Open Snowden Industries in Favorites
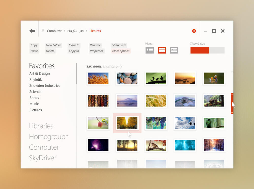 pyautogui.click(x=45, y=86)
